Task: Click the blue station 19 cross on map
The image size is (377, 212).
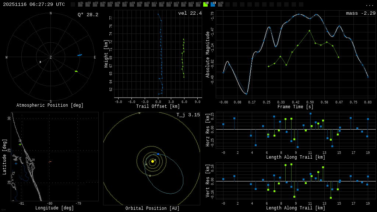Action: [x=16, y=163]
